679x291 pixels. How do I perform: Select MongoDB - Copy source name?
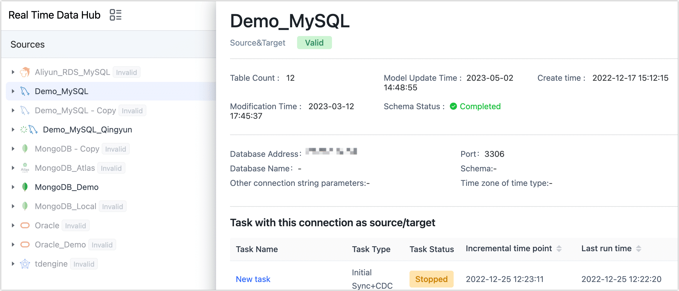click(x=67, y=149)
